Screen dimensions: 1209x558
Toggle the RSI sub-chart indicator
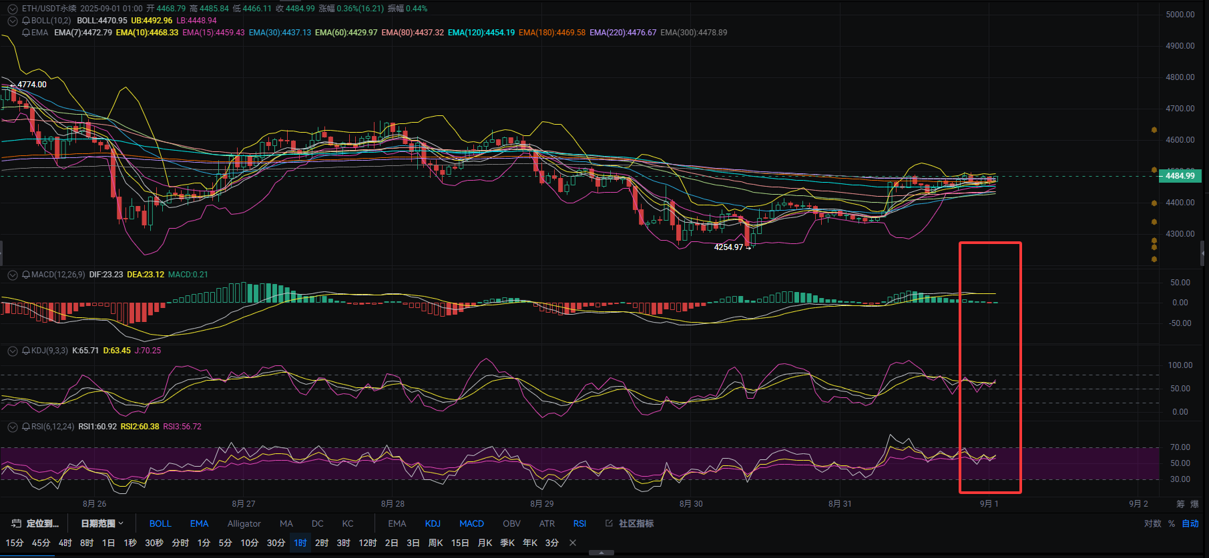click(x=579, y=523)
